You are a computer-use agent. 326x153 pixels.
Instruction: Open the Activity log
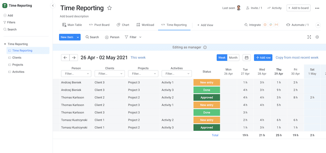[x=274, y=8]
